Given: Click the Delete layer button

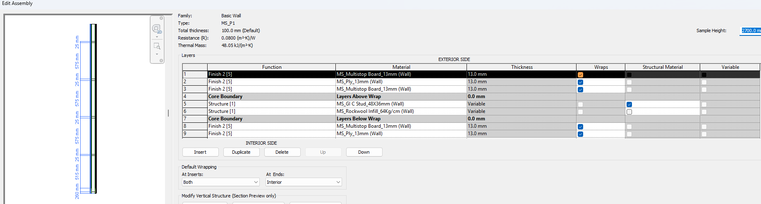Looking at the screenshot, I should (x=282, y=152).
